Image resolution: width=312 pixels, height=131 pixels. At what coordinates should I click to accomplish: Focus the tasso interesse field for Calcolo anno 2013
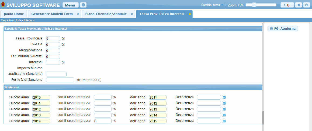(x=103, y=115)
